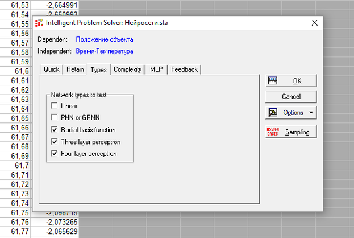Viewport: 354px width, 238px height.
Task: Select spreadsheet cell 61,74
Action: tap(15, 203)
